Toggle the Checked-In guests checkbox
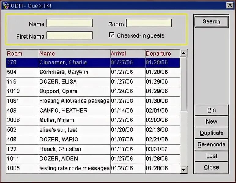This screenshot has height=183, width=236. pos(112,35)
